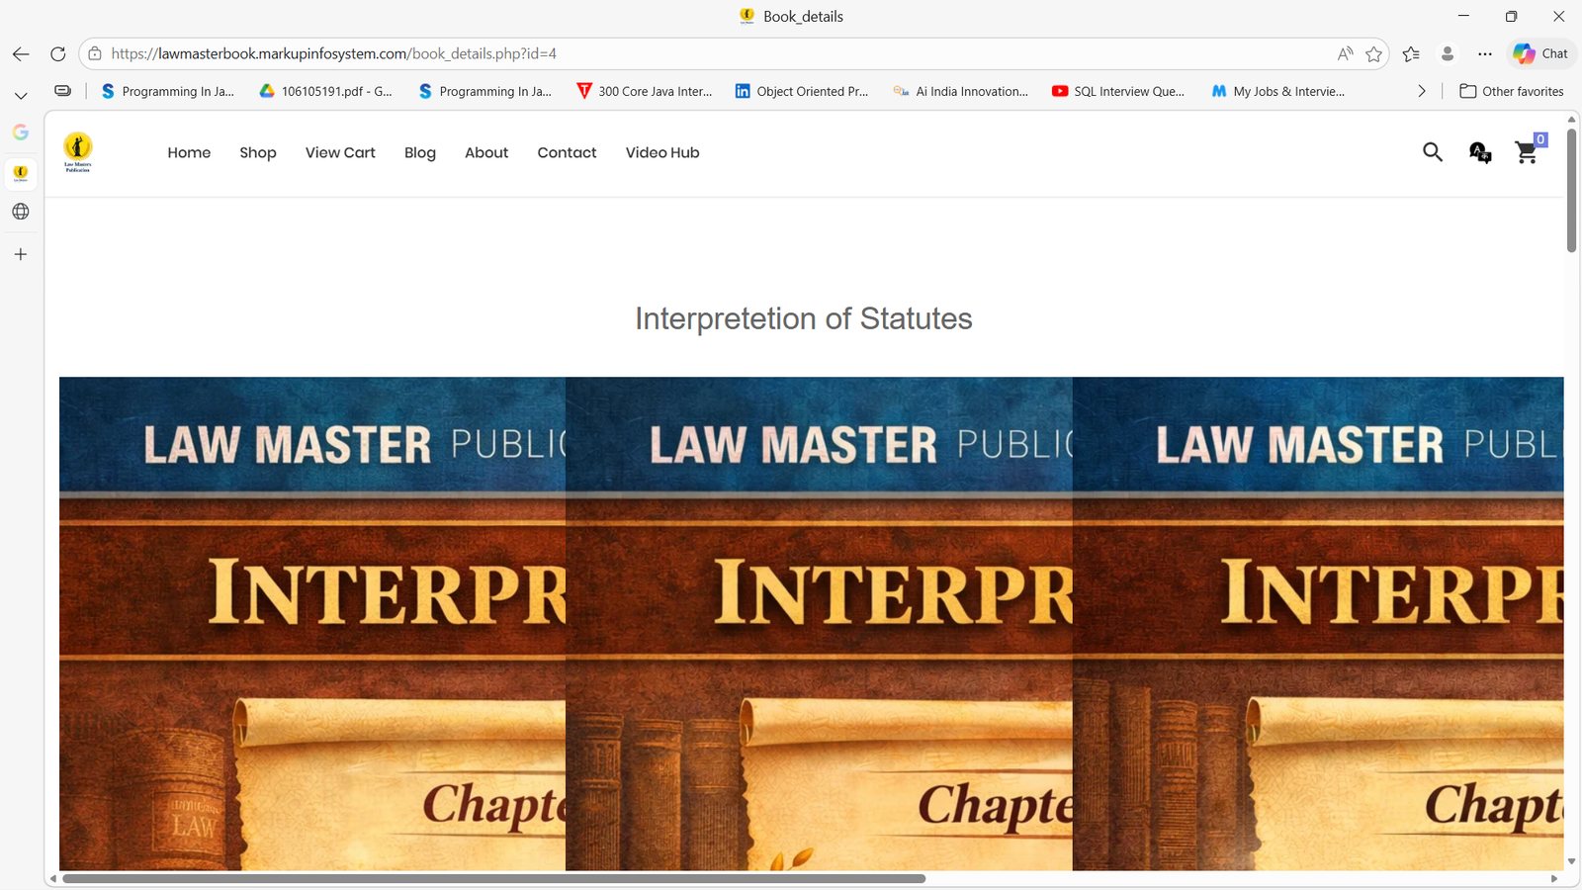This screenshot has height=890, width=1582.
Task: Open SQL Interview Que... bookmark
Action: [x=1118, y=91]
